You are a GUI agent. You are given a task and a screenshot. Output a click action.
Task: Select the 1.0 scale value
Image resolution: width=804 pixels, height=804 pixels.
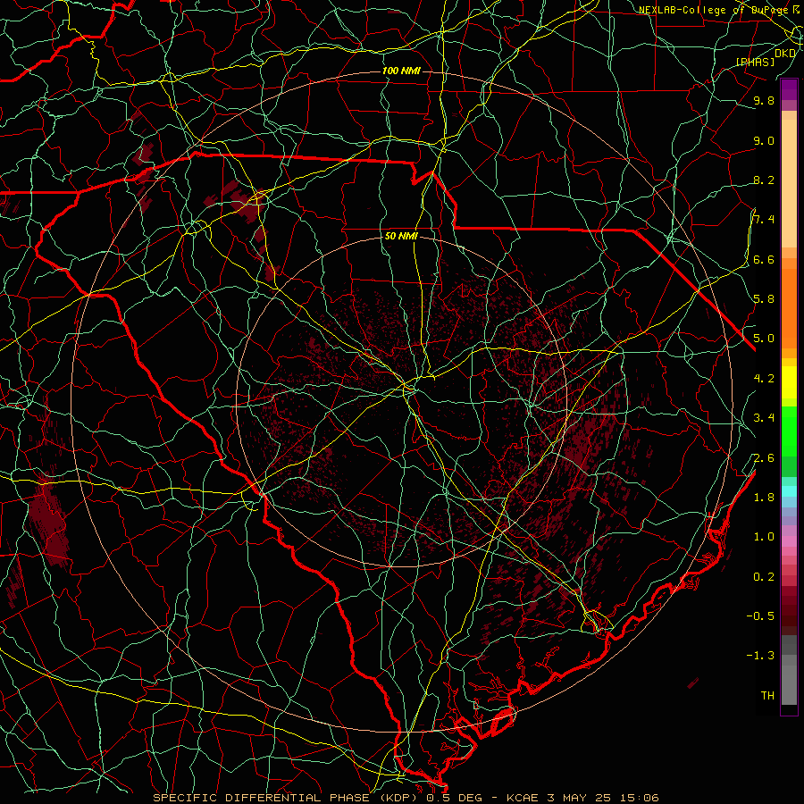(x=764, y=536)
